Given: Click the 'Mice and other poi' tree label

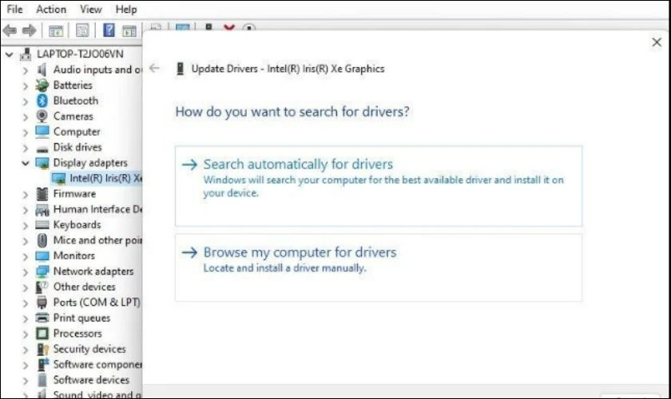Looking at the screenshot, I should 97,240.
